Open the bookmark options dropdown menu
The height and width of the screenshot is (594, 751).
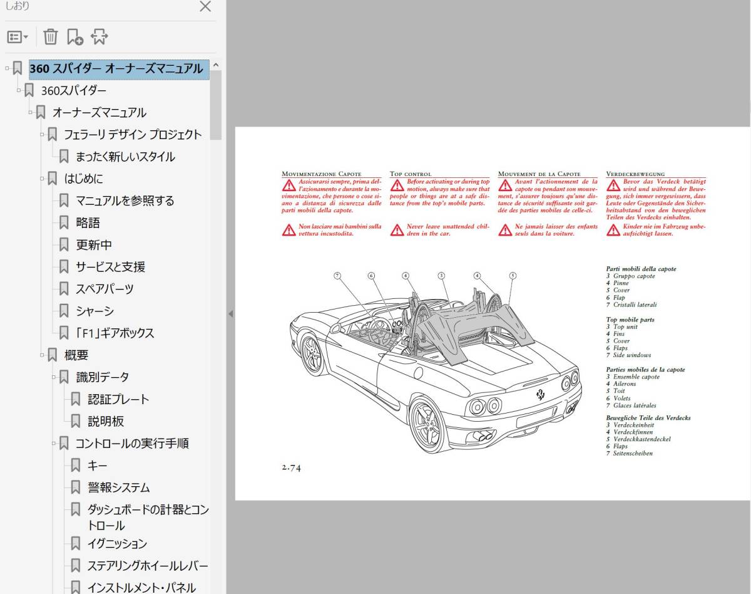18,37
